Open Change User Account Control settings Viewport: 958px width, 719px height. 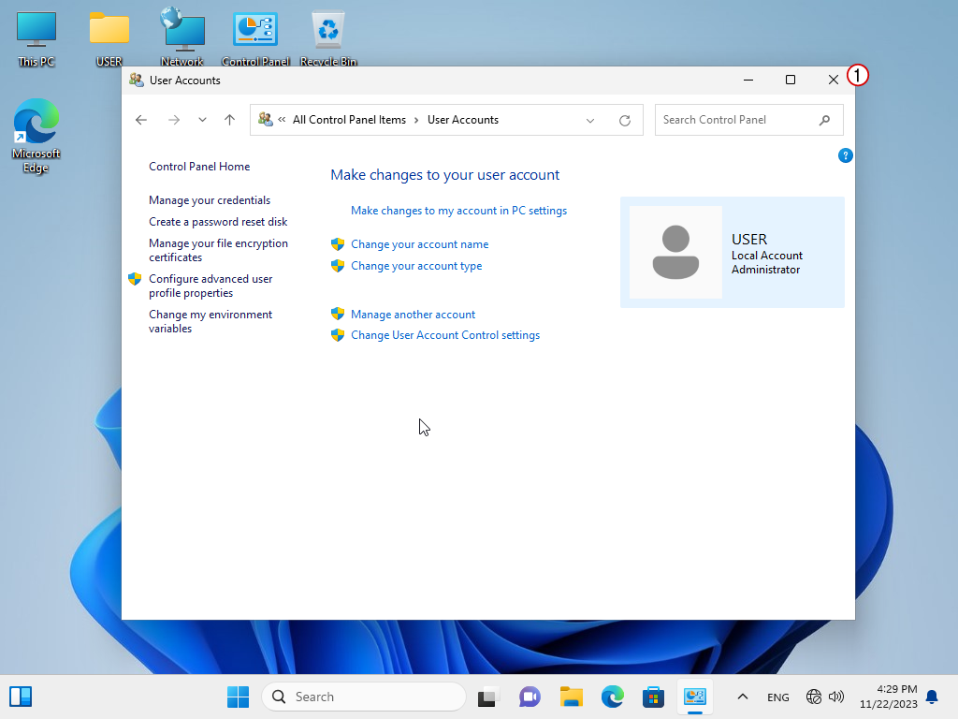(444, 335)
